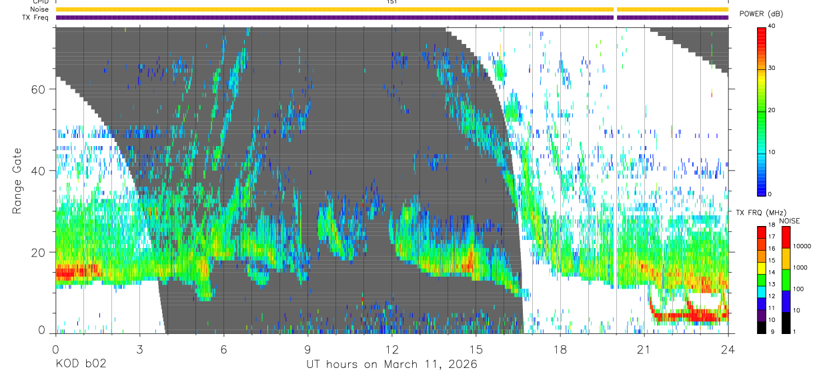Pick the black bottom segment of the TX FRQ scale
This screenshot has width=819, height=378.
point(762,327)
